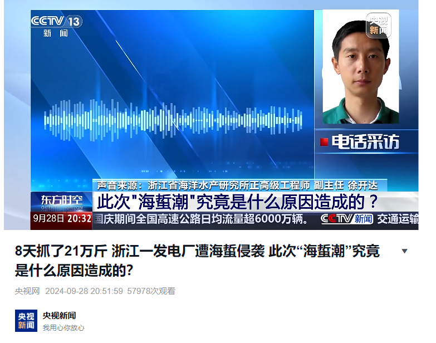Click the 央视新闻 watermark on the video
This screenshot has width=436, height=343.
378,25
